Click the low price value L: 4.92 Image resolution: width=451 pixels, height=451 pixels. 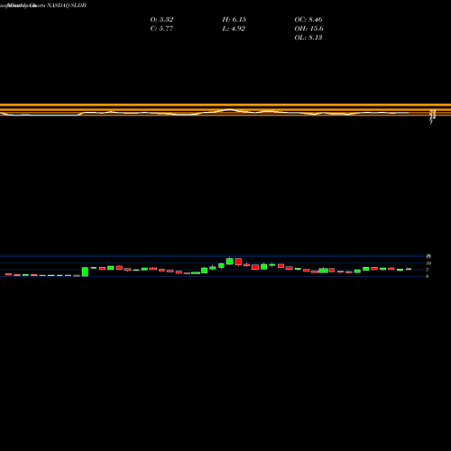[x=234, y=29]
